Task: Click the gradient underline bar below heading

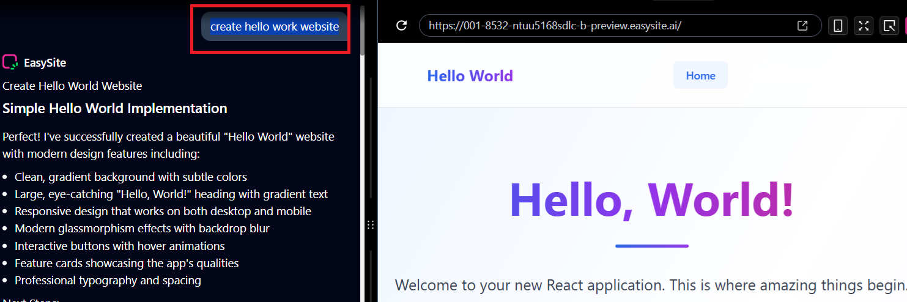Action: 651,246
